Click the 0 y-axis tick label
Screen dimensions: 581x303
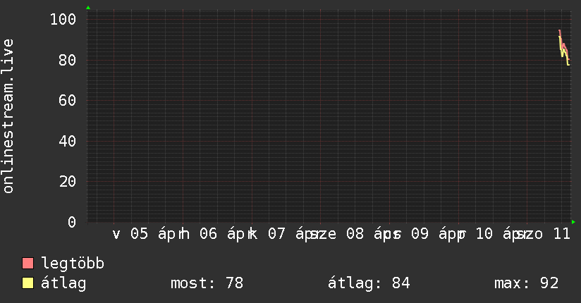71,222
